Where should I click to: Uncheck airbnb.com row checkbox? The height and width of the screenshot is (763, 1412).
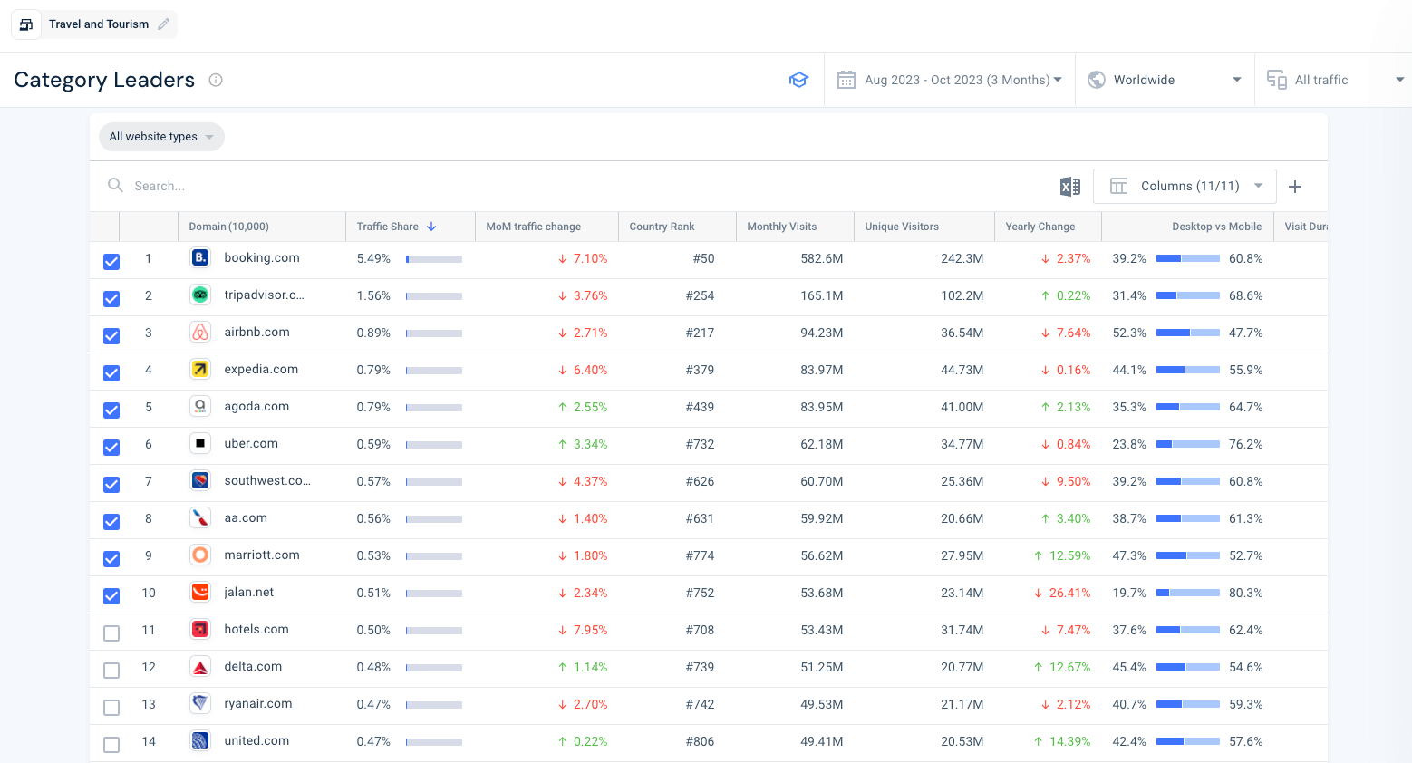point(111,336)
